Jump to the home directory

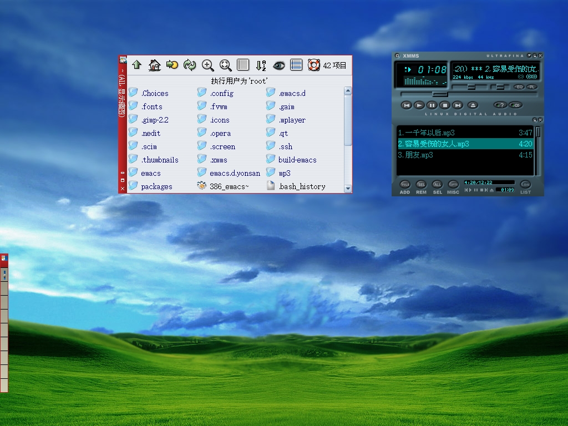pyautogui.click(x=154, y=65)
